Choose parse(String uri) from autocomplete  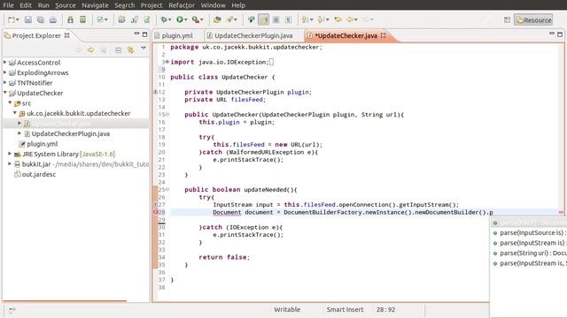pos(530,254)
